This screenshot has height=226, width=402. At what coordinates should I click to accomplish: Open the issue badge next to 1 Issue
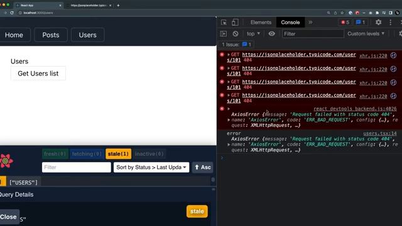pos(247,45)
